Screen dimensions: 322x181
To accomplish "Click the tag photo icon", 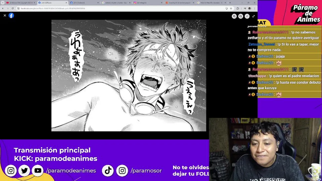I will tap(247, 16).
